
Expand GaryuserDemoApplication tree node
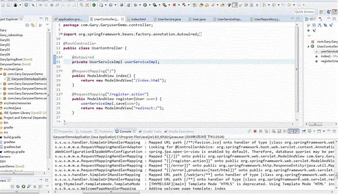coord(5,79)
